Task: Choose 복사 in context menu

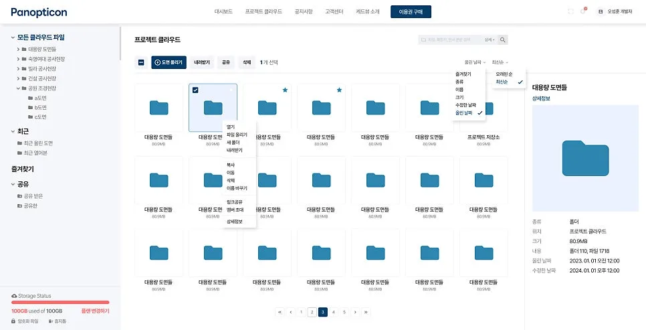Action: [231, 165]
